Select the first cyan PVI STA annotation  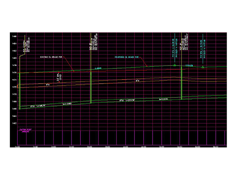tap(173, 48)
